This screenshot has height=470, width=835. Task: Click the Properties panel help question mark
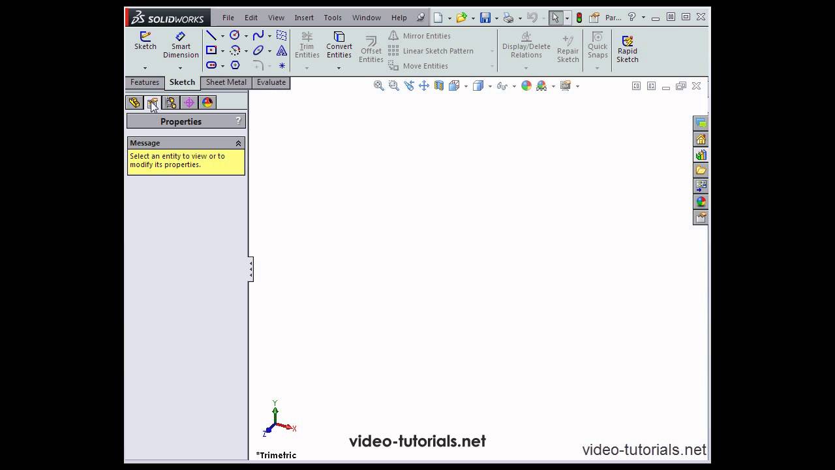(238, 121)
